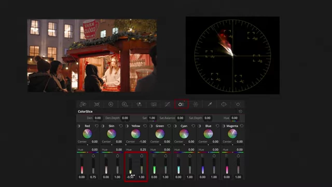Viewport: 332px width, 187px height.
Task: Open the Color Match palette
Action: (x=97, y=104)
